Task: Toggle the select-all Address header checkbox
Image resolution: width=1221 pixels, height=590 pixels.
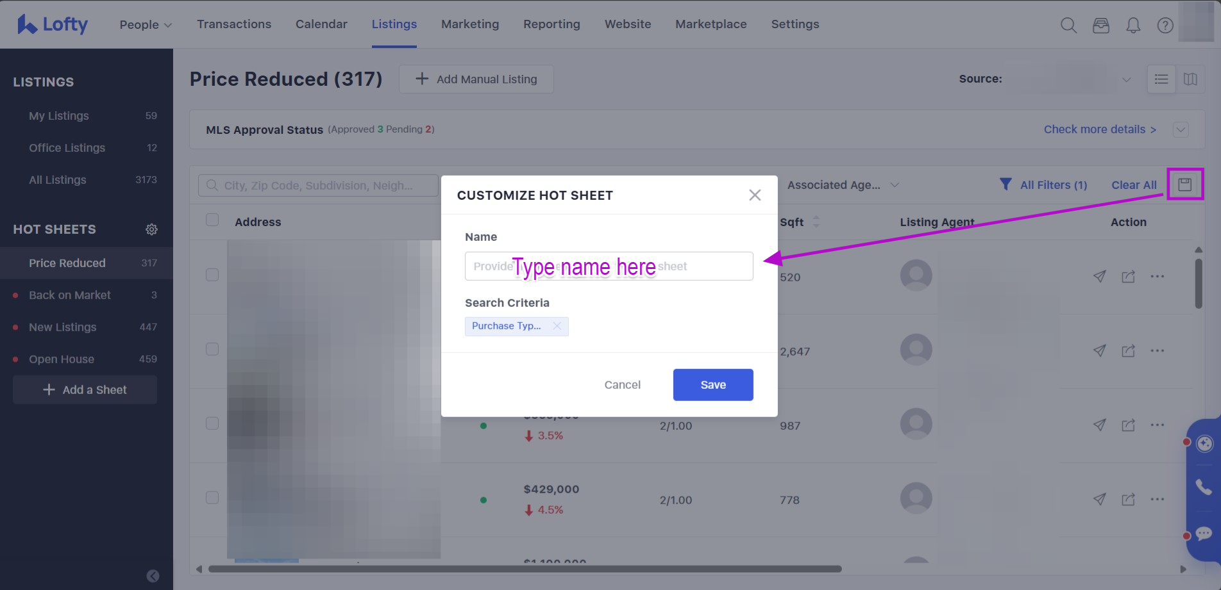Action: (212, 220)
